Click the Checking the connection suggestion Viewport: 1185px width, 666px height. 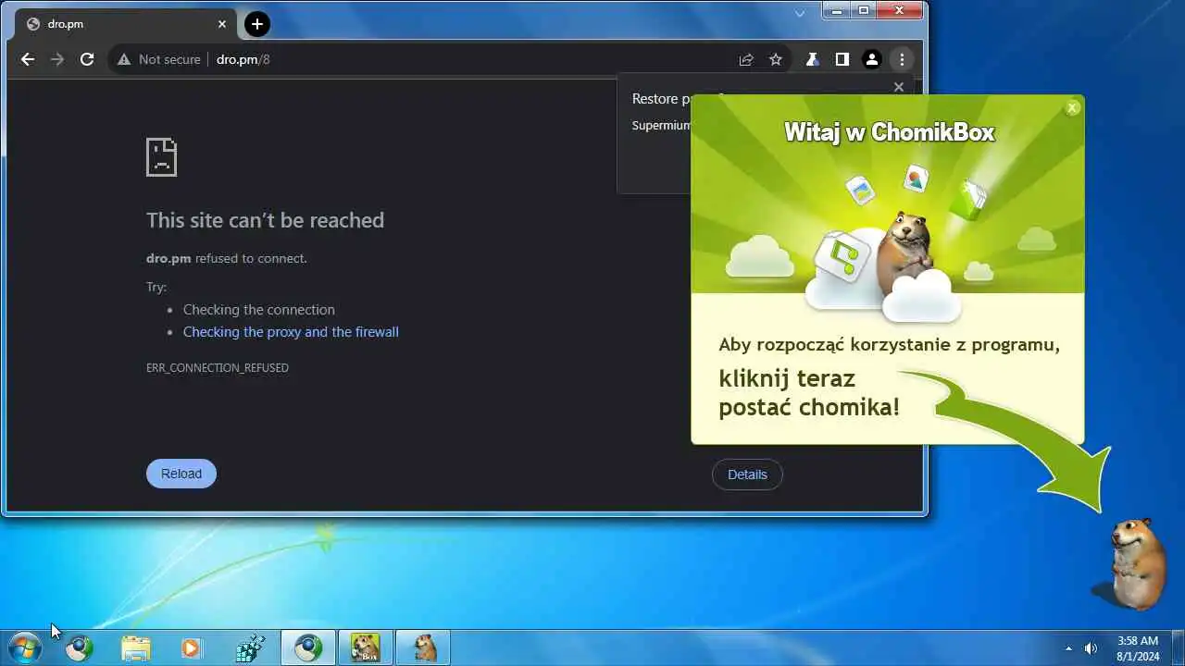tap(259, 310)
